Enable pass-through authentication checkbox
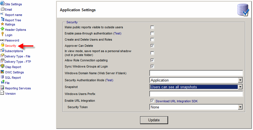The image size is (253, 130). (x=152, y=33)
